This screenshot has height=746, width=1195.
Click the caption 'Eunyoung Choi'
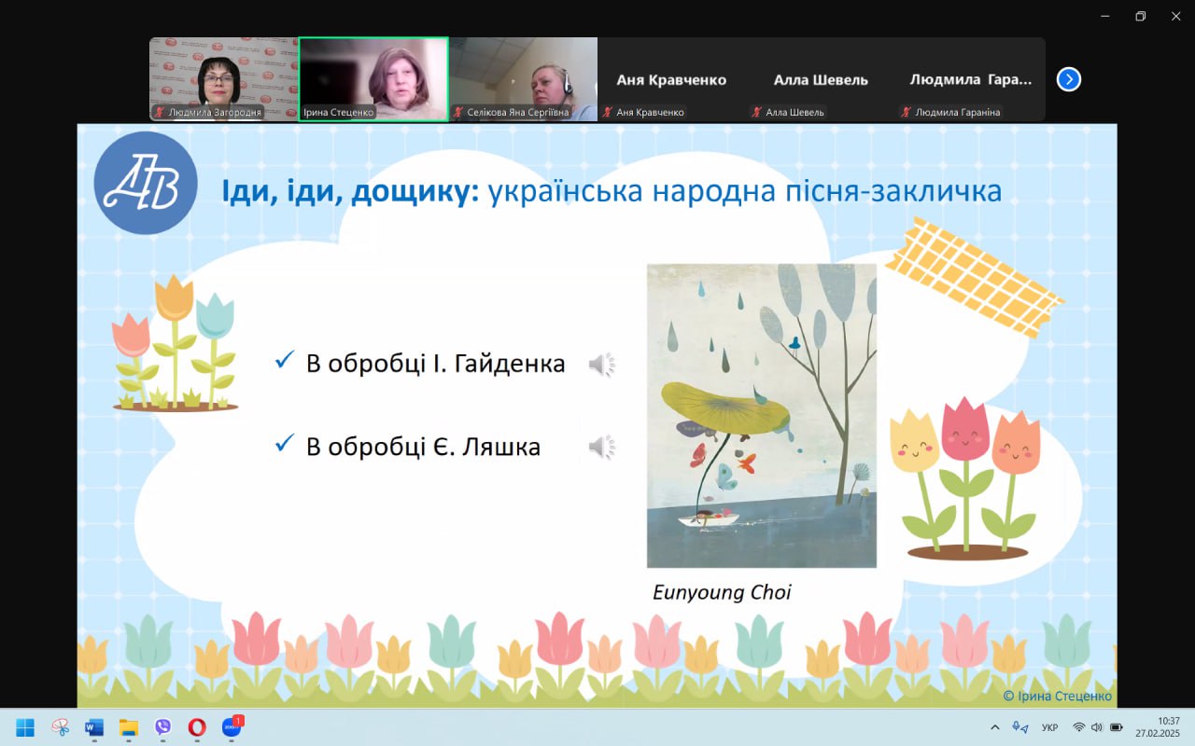(722, 592)
